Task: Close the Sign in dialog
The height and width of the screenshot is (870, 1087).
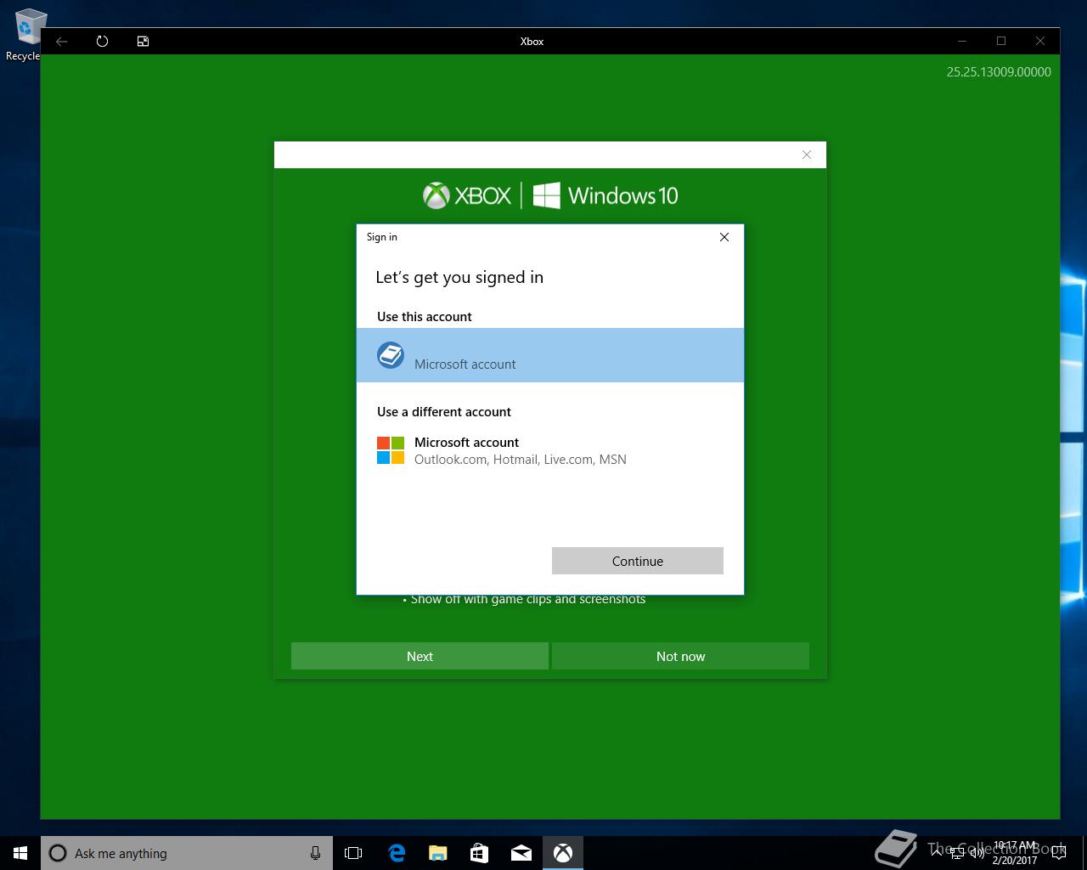Action: [724, 237]
